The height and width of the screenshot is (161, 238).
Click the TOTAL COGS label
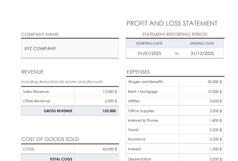tap(61, 159)
